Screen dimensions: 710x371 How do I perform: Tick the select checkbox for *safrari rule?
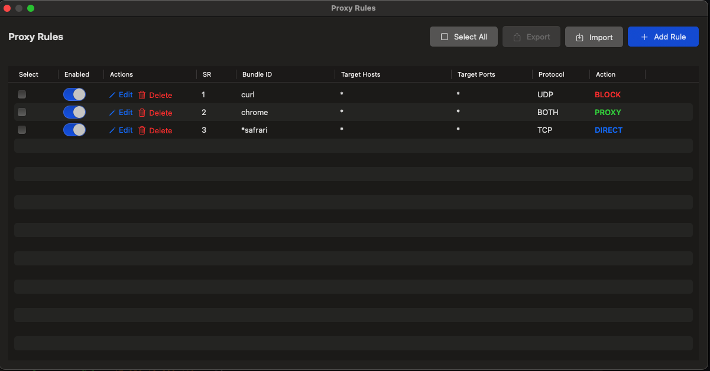(x=22, y=130)
